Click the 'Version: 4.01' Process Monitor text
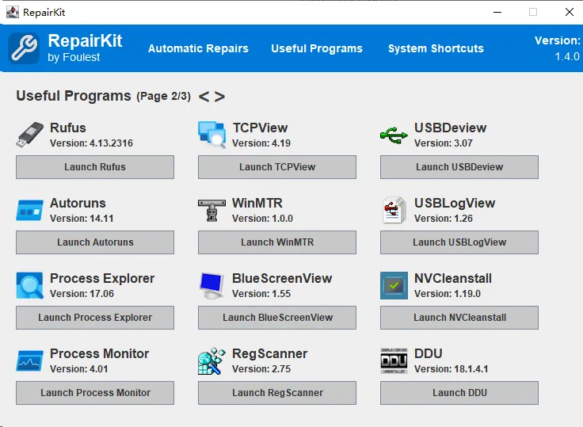Viewport: 583px width, 427px height. (x=79, y=369)
